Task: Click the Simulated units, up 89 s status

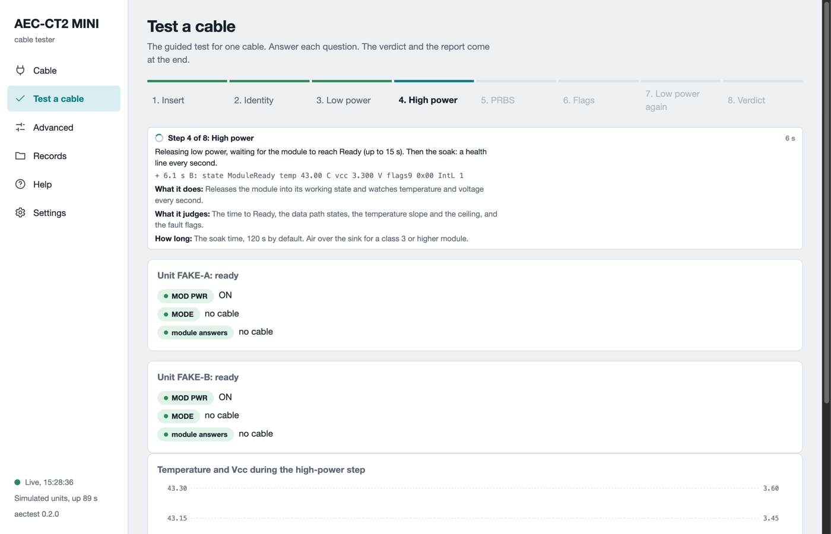Action: tap(56, 498)
